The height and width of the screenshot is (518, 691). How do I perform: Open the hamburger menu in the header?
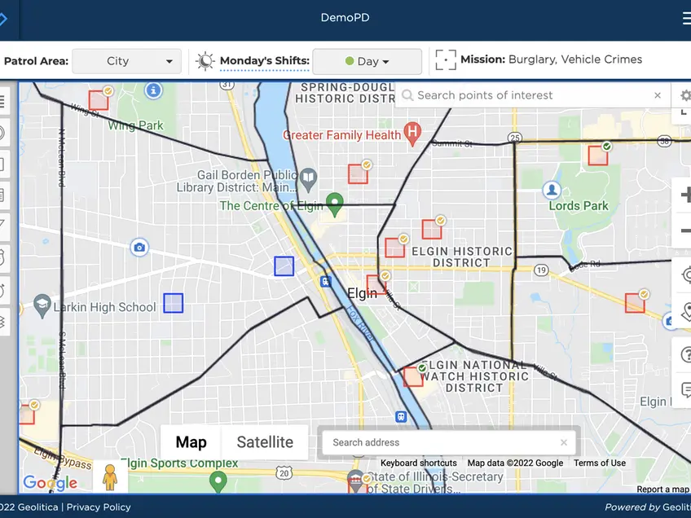tap(686, 18)
